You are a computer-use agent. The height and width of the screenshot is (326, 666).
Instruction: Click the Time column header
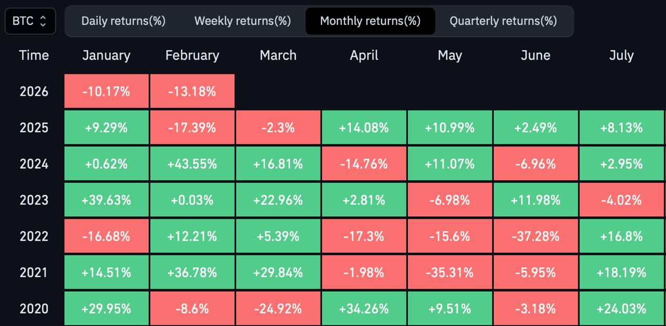pos(34,56)
